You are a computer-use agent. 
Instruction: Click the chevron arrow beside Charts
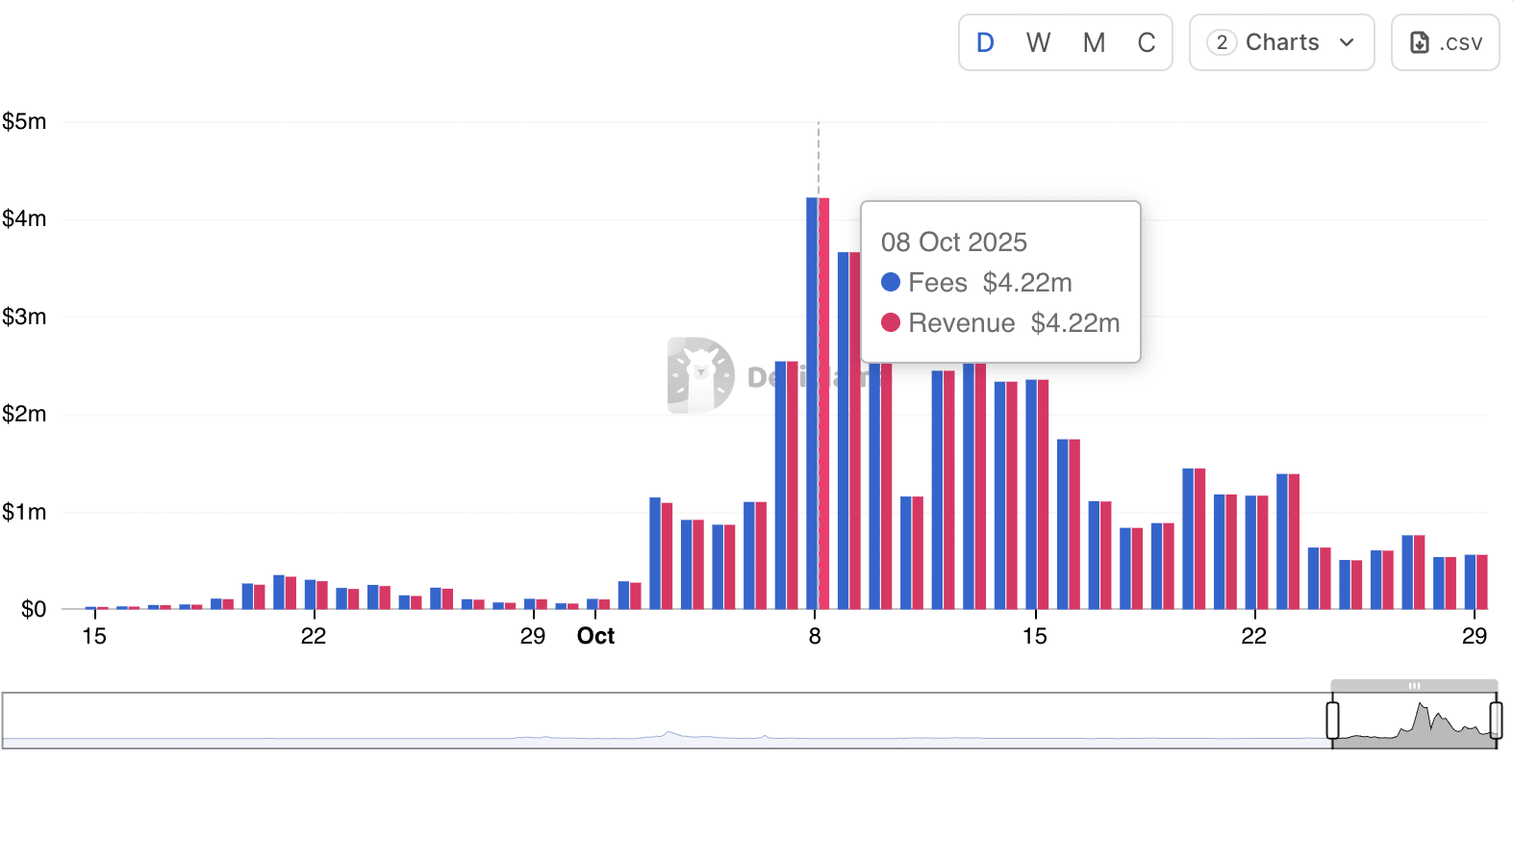pyautogui.click(x=1347, y=42)
